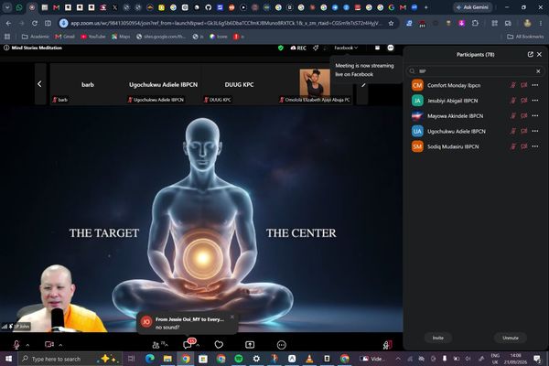Click the participant search field
The image size is (549, 366).
475,71
